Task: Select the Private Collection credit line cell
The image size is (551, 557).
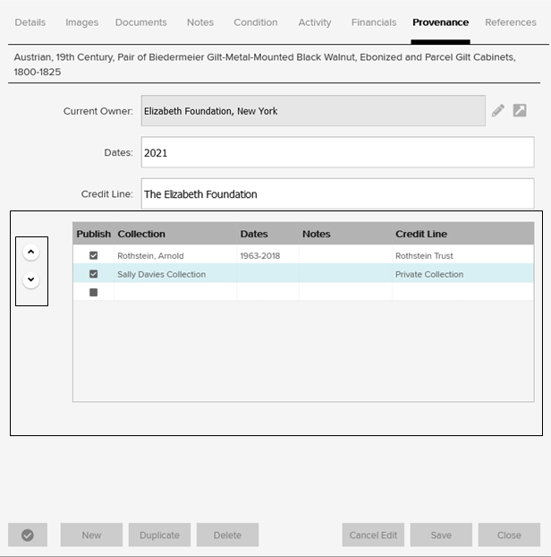Action: (x=462, y=274)
